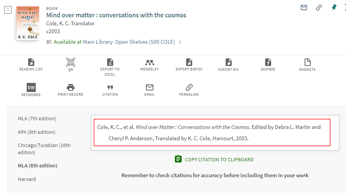Expand availability details chevron

tap(180, 42)
